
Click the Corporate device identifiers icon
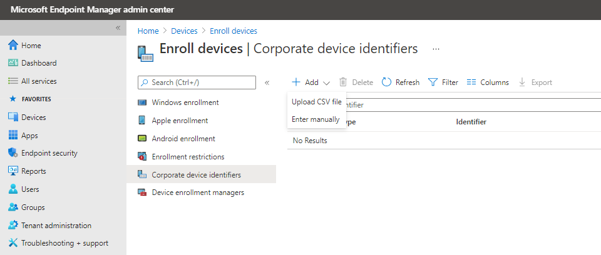coord(142,174)
